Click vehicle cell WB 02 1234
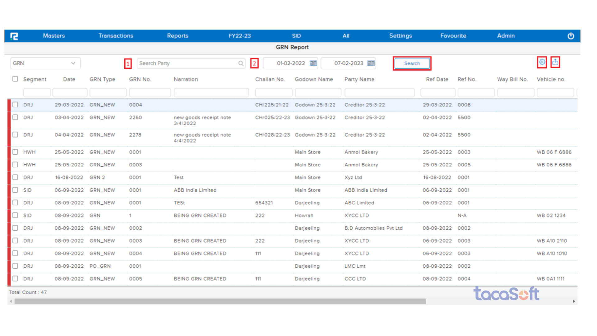The height and width of the screenshot is (336, 597). tap(551, 215)
